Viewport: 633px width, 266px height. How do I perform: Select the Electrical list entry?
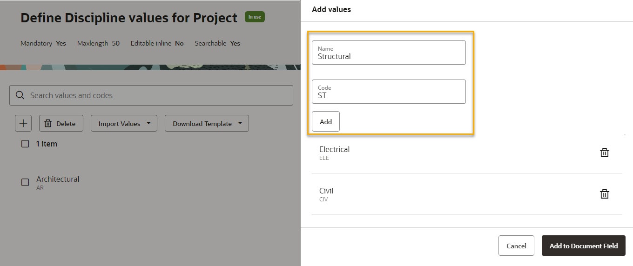(466, 153)
